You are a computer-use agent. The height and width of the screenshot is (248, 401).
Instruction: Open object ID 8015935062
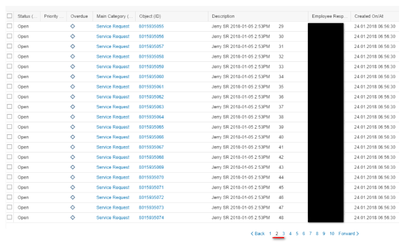coord(151,97)
